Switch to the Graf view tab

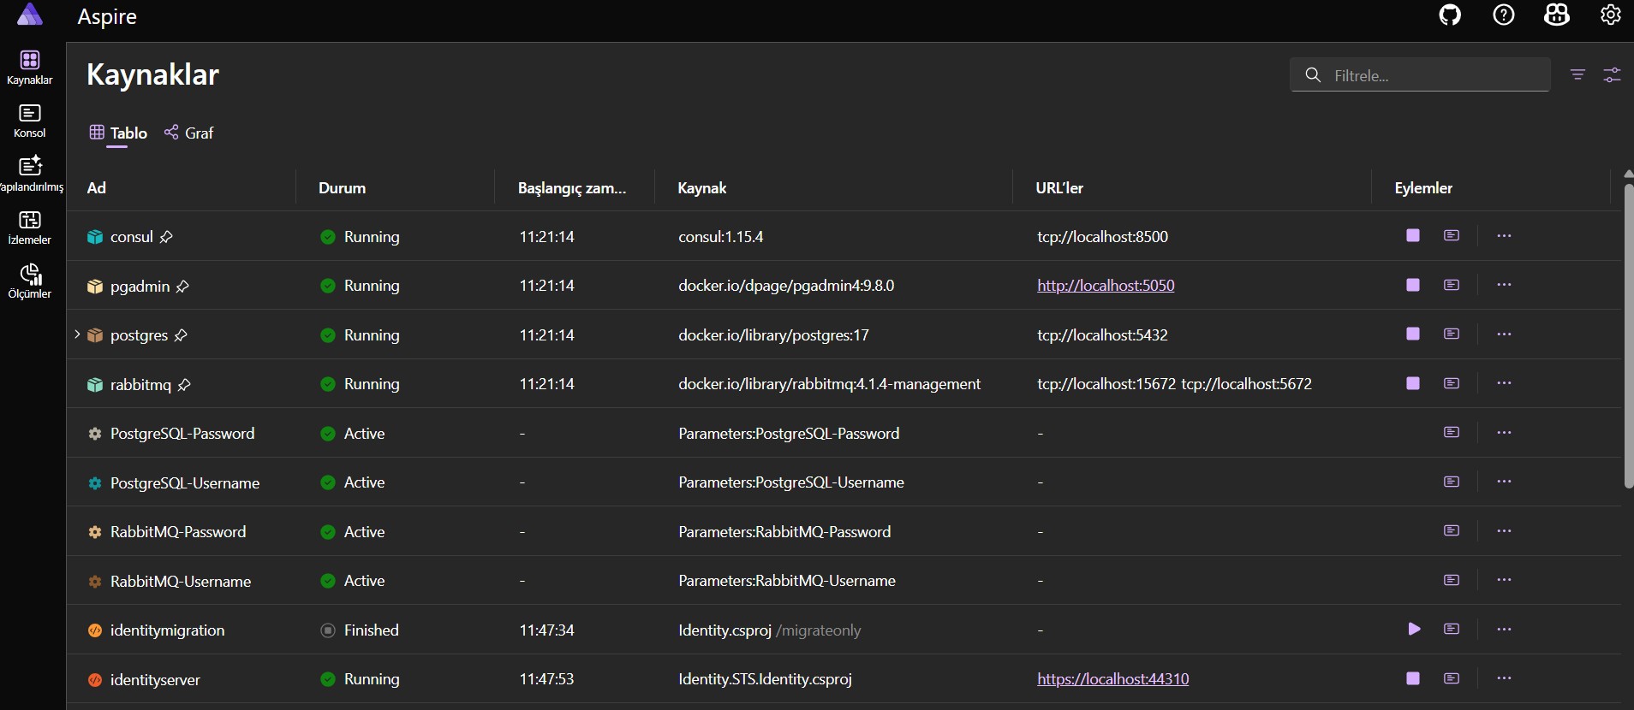(x=189, y=133)
